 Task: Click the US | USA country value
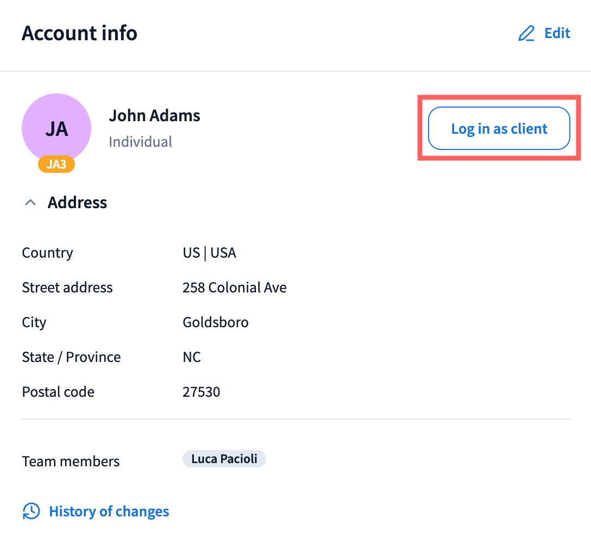coord(210,253)
